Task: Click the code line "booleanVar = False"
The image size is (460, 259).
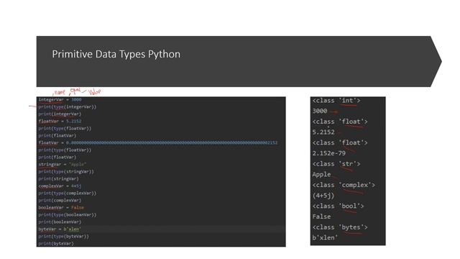Action: (x=61, y=207)
